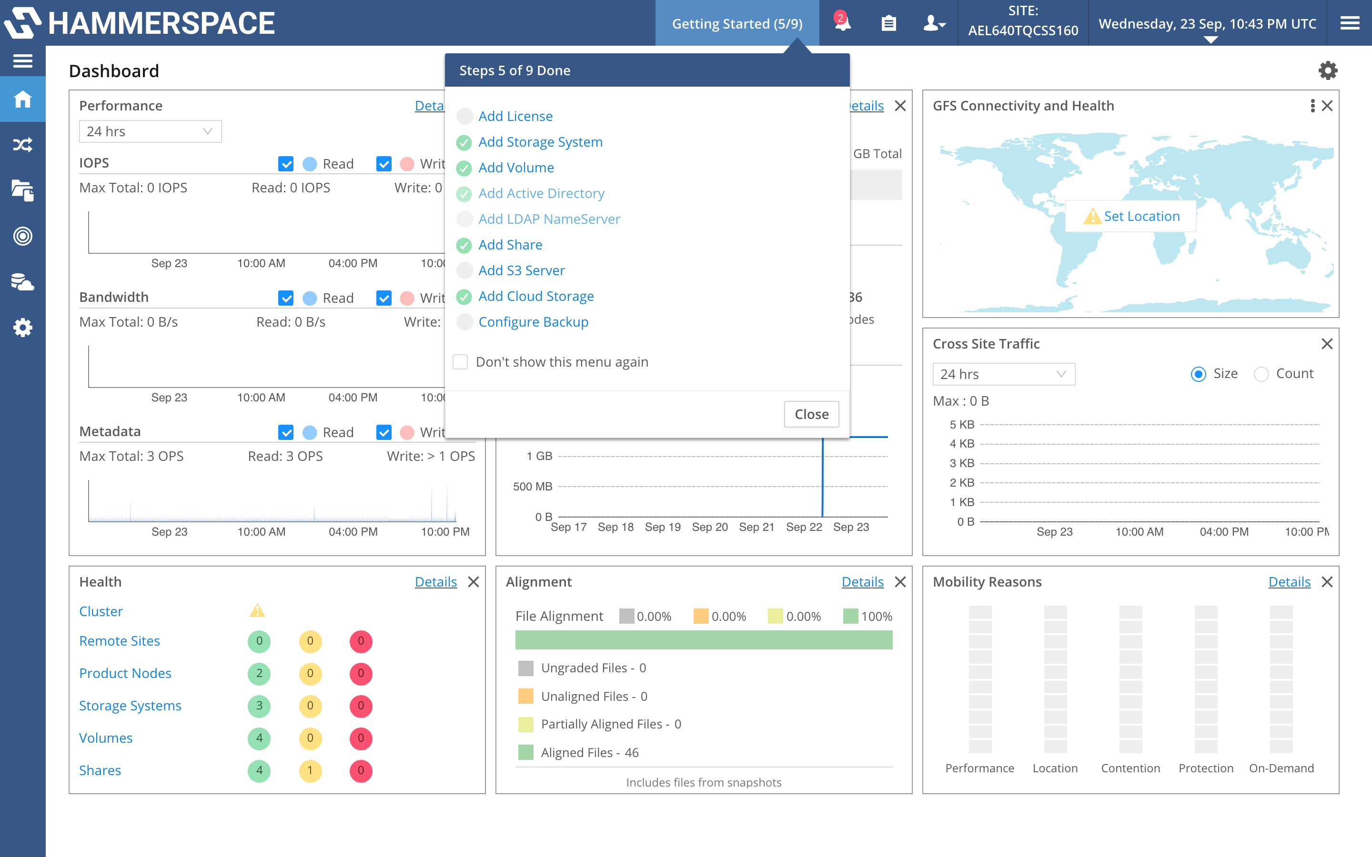
Task: Toggle Metadata Write checkbox
Action: (384, 432)
